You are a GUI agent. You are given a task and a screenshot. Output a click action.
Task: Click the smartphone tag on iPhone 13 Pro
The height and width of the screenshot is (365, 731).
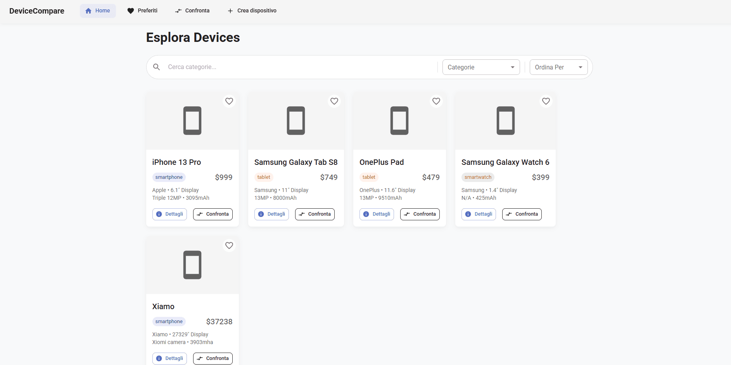pyautogui.click(x=169, y=177)
